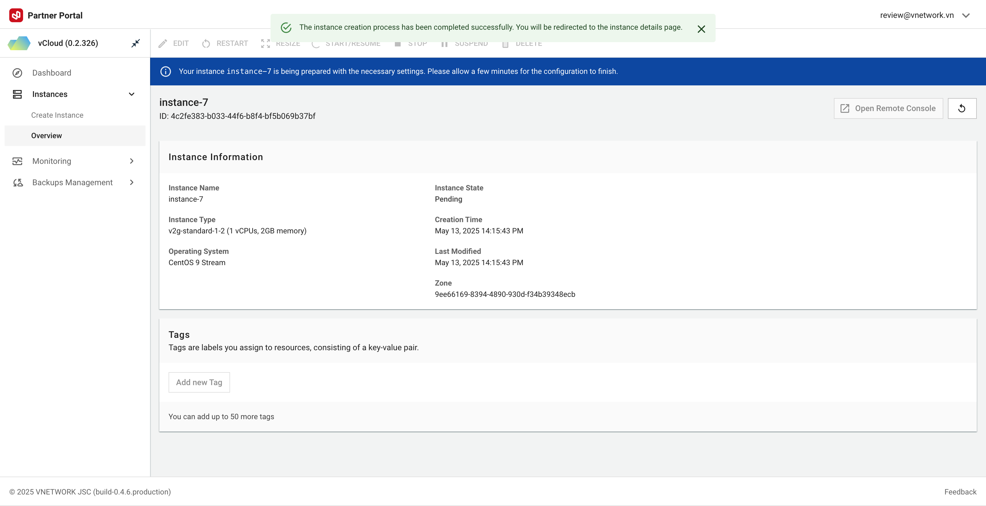Click the Edit pencil icon
Screen dimensions: 986x506
coord(163,44)
